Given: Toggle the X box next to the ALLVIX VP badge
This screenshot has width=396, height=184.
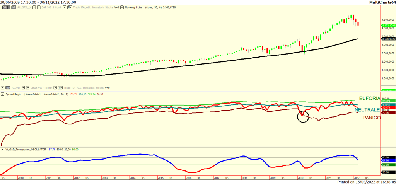Looking at the screenshot, I should coord(3,88).
